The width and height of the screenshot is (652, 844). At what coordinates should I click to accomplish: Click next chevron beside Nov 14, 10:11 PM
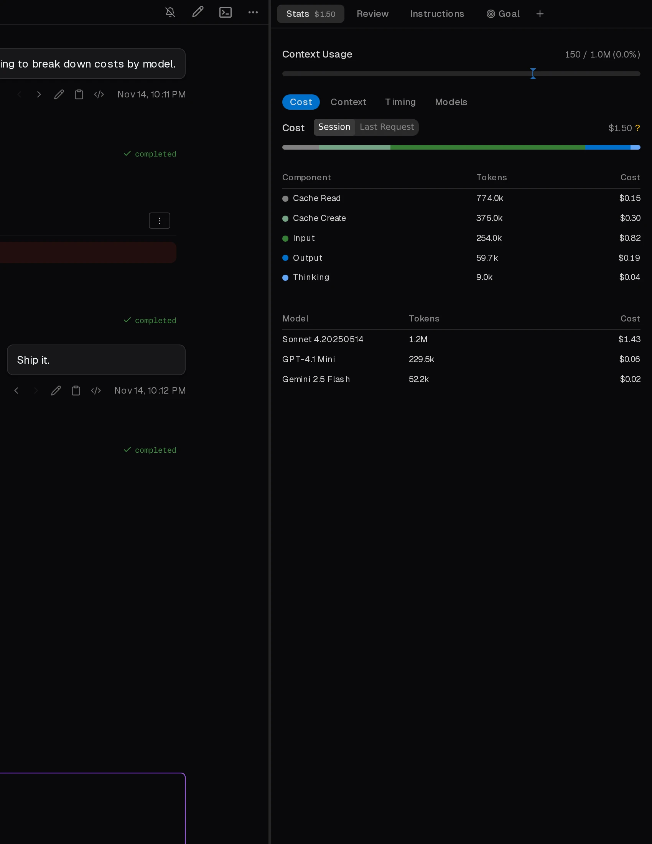39,94
